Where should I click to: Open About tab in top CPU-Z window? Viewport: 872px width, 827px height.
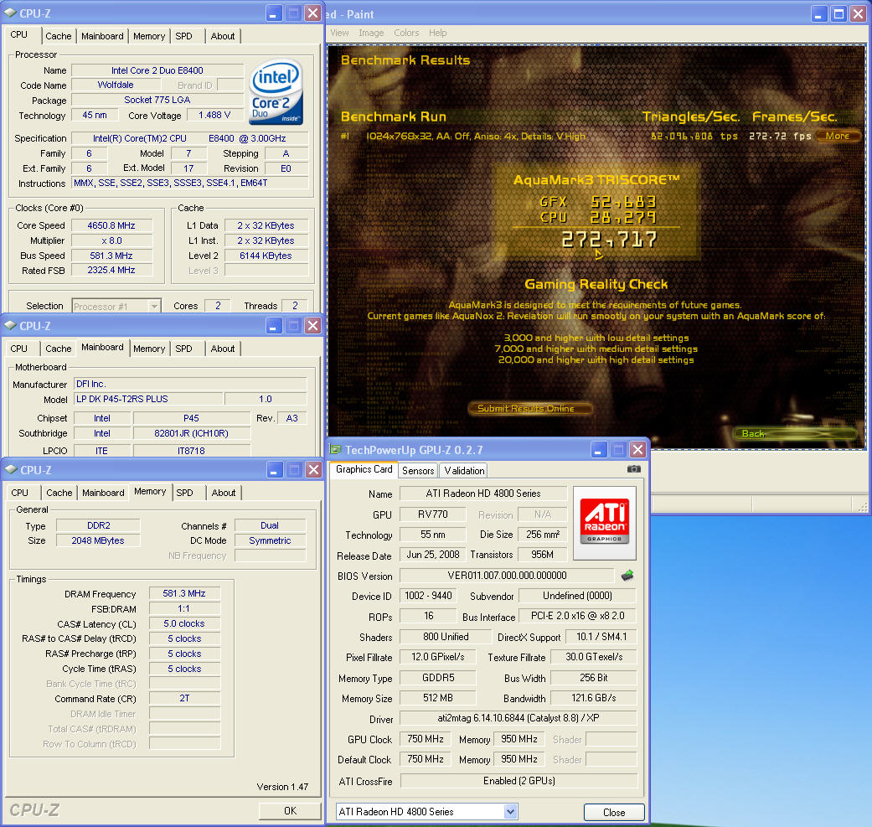pos(223,36)
